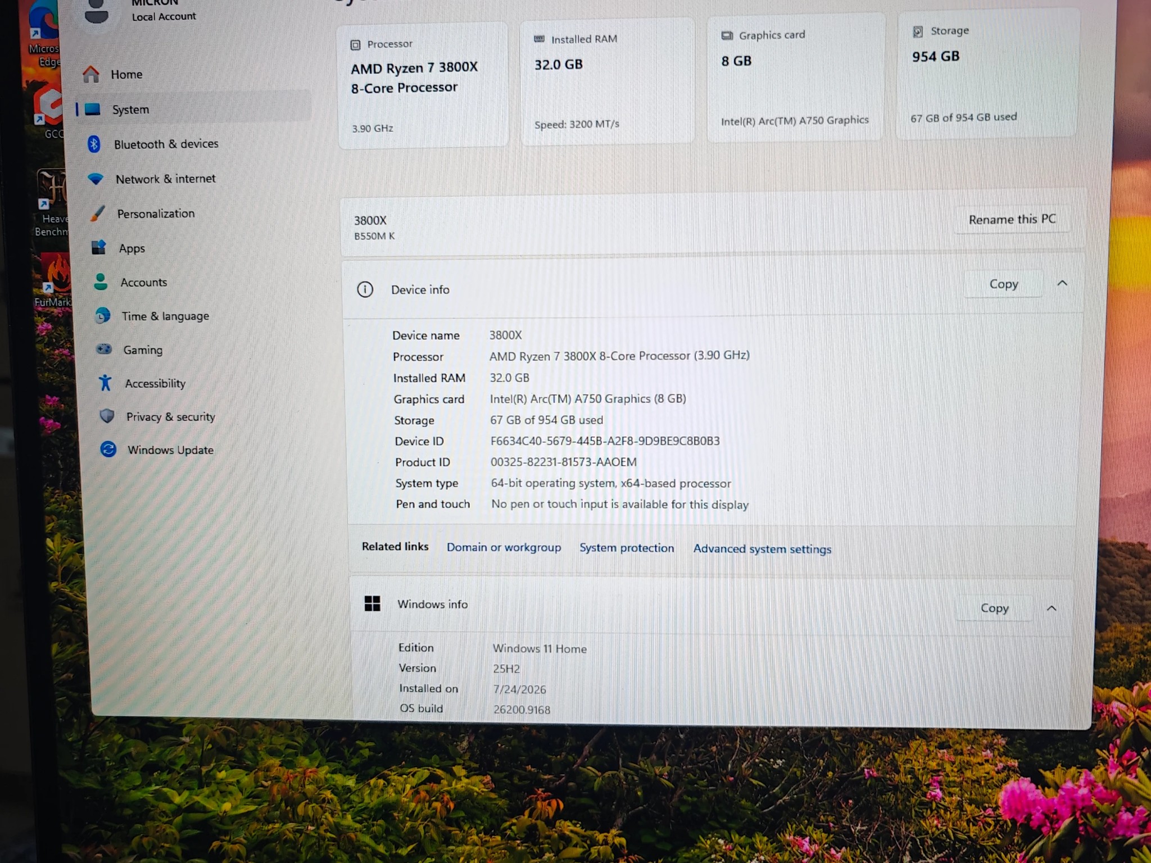Click the Personalization paintbrush icon

[x=98, y=214]
